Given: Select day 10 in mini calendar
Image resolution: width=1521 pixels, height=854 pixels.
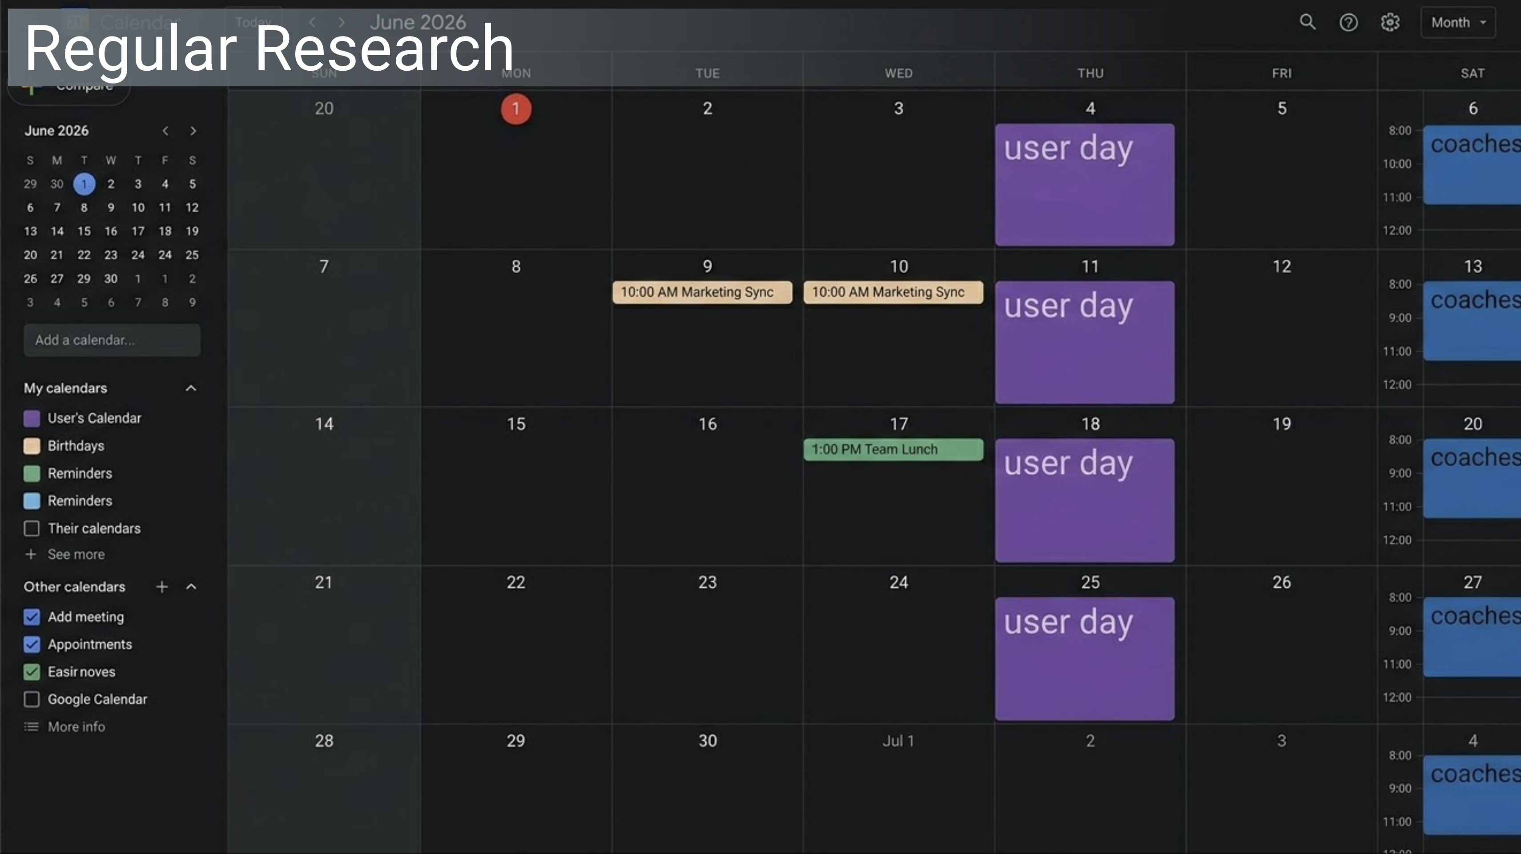Looking at the screenshot, I should pos(137,207).
